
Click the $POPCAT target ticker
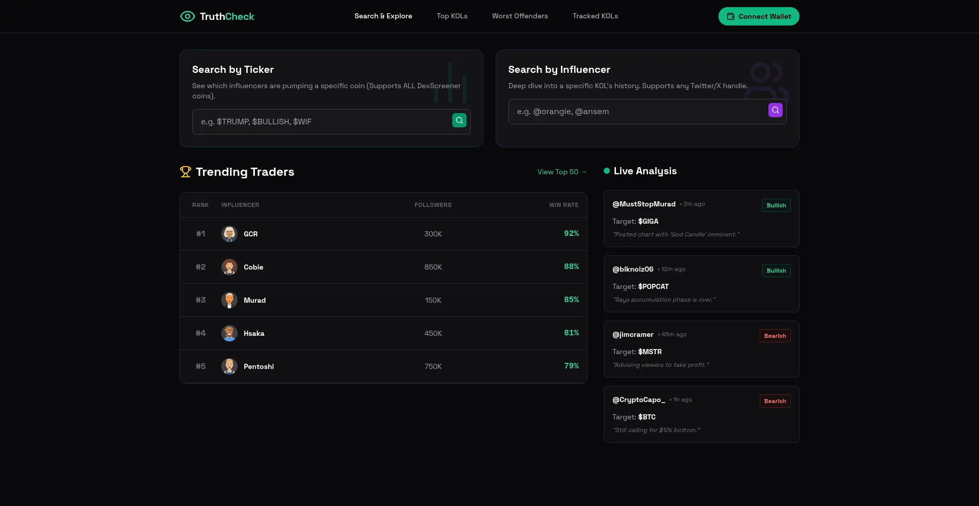[x=653, y=287]
